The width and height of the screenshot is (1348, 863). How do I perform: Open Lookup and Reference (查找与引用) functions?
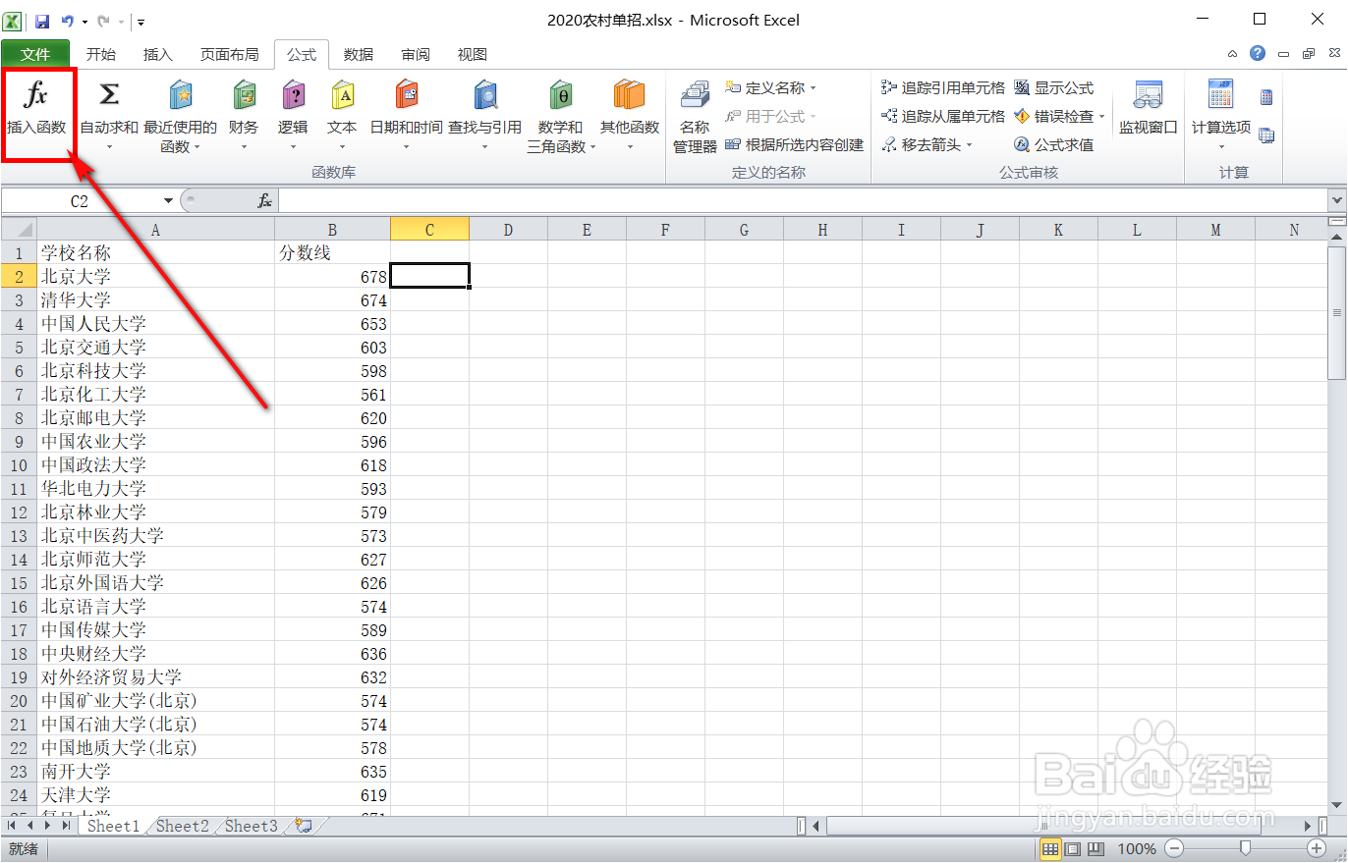(x=484, y=116)
